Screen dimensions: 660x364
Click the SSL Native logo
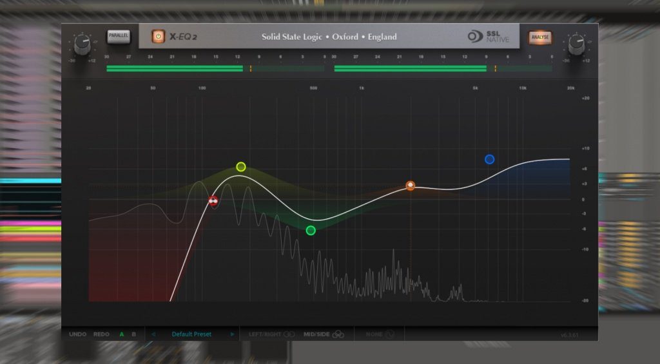(489, 37)
